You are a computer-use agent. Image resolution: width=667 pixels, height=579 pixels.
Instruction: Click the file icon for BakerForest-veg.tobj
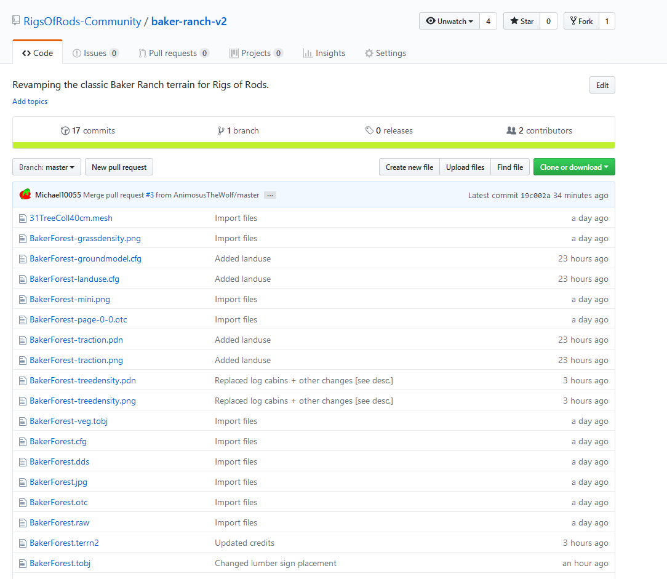pos(23,421)
